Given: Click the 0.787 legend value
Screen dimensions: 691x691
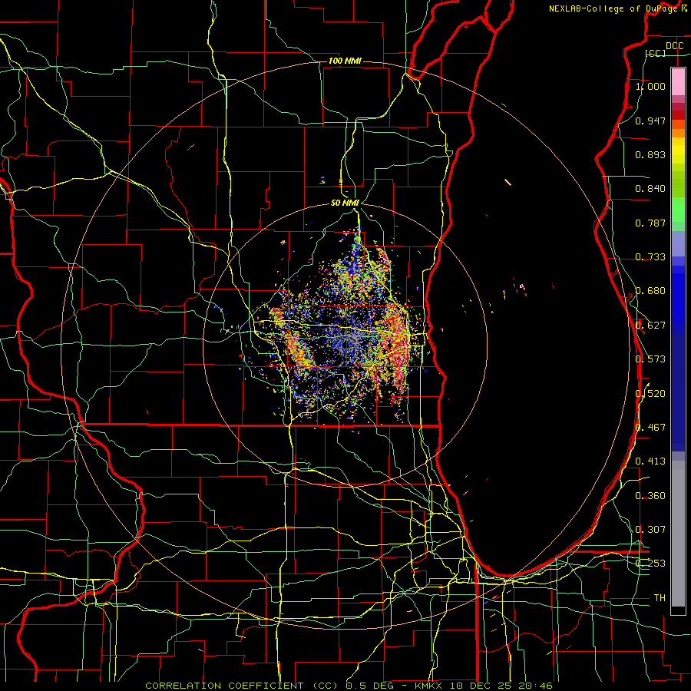Looking at the screenshot, I should (650, 223).
